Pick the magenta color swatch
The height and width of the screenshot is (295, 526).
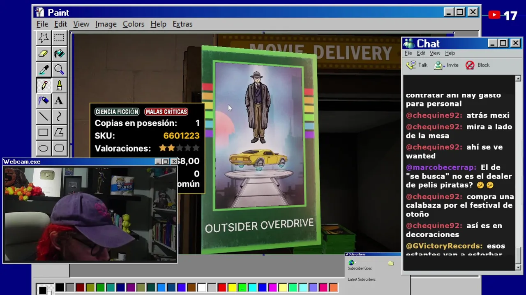coord(272,288)
